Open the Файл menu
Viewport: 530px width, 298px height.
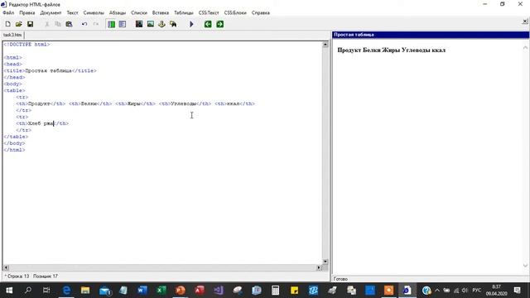point(8,12)
